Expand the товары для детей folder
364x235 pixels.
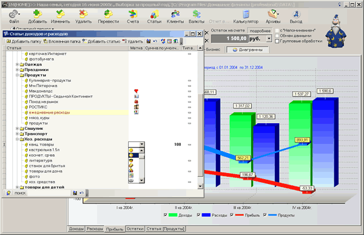pyautogui.click(x=17, y=187)
